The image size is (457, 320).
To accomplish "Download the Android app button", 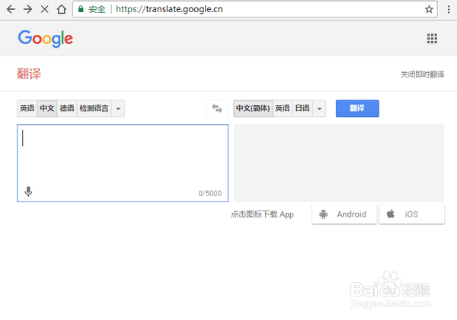I will (x=344, y=214).
